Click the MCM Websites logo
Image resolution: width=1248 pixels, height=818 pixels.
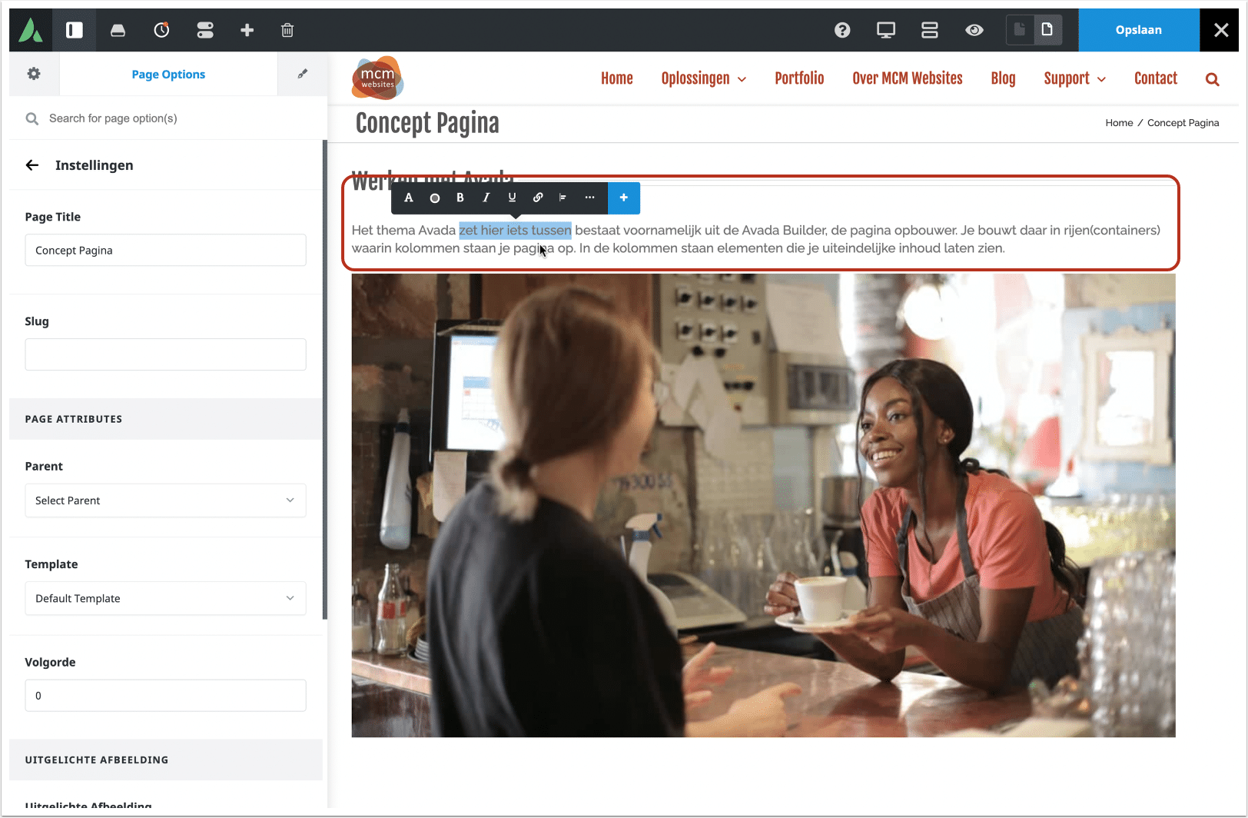pos(377,78)
